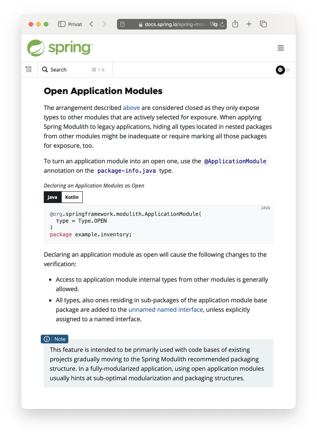Open a new tab with plus
This screenshot has height=437, width=317.
click(x=249, y=24)
